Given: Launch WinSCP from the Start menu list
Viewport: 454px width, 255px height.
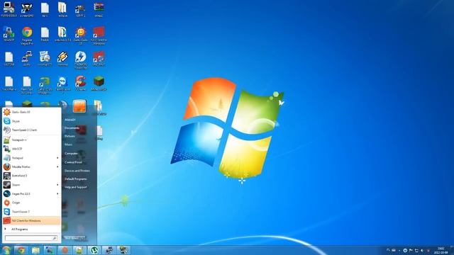Looking at the screenshot, I should [x=31, y=149].
